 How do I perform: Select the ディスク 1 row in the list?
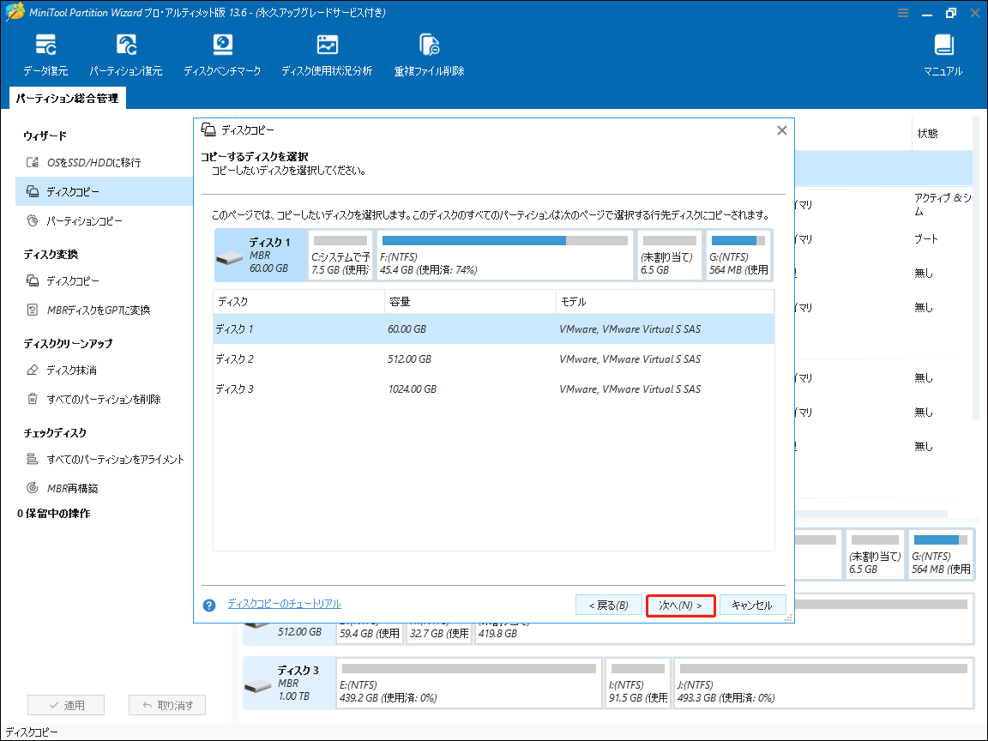pos(494,329)
